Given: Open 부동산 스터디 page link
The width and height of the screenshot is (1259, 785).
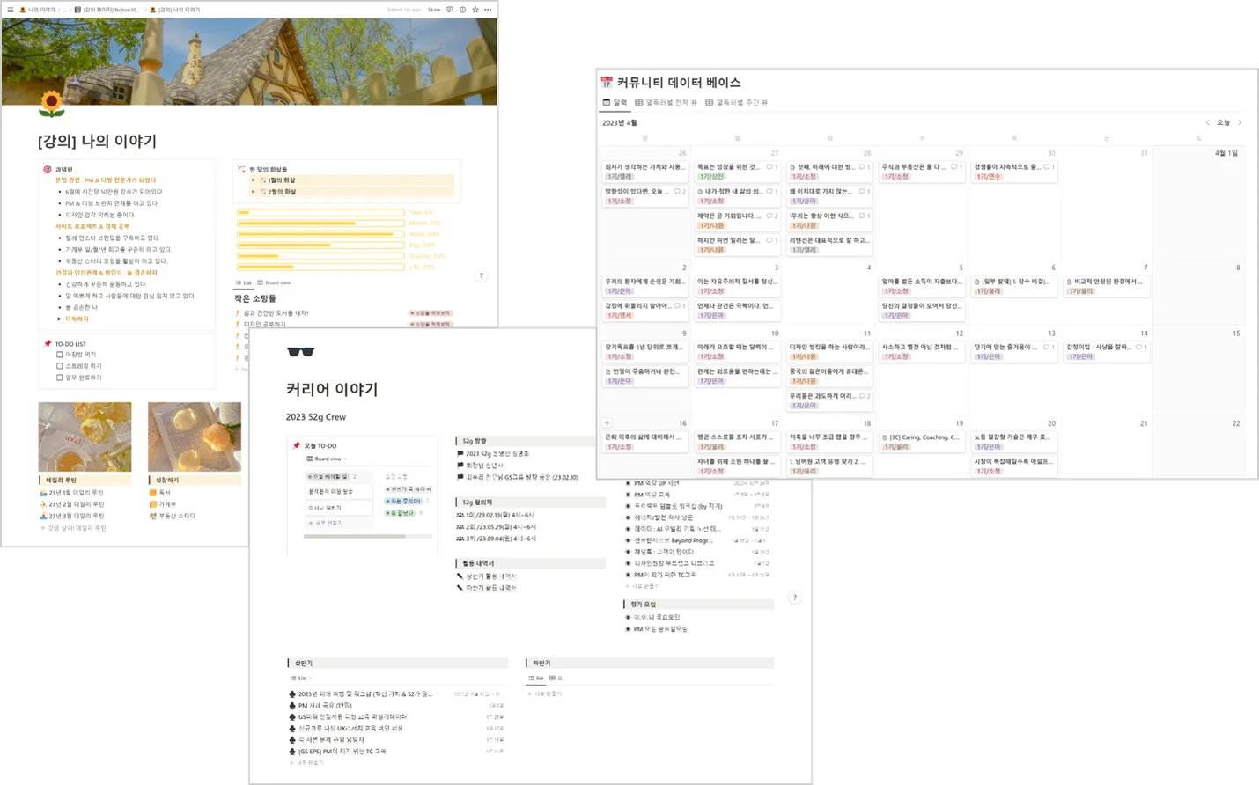Looking at the screenshot, I should click(173, 516).
